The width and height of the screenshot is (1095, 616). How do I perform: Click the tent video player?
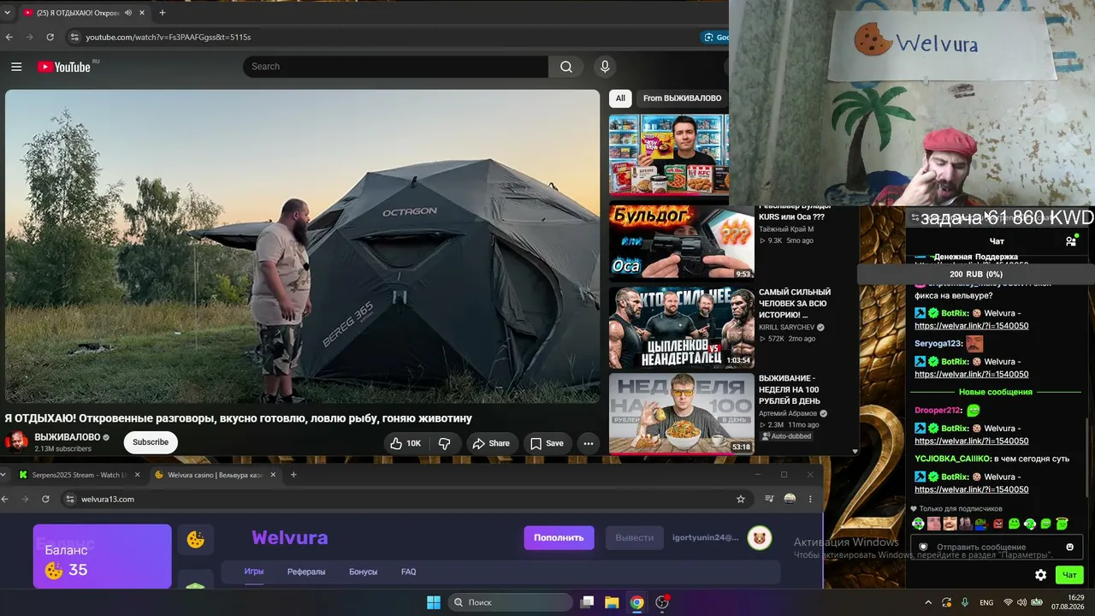(303, 246)
